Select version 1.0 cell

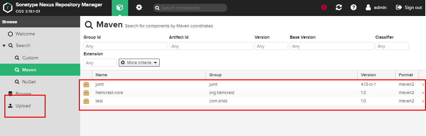click(x=364, y=101)
